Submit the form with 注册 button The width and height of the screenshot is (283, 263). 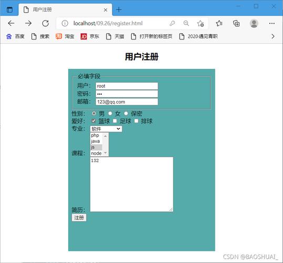tap(79, 218)
